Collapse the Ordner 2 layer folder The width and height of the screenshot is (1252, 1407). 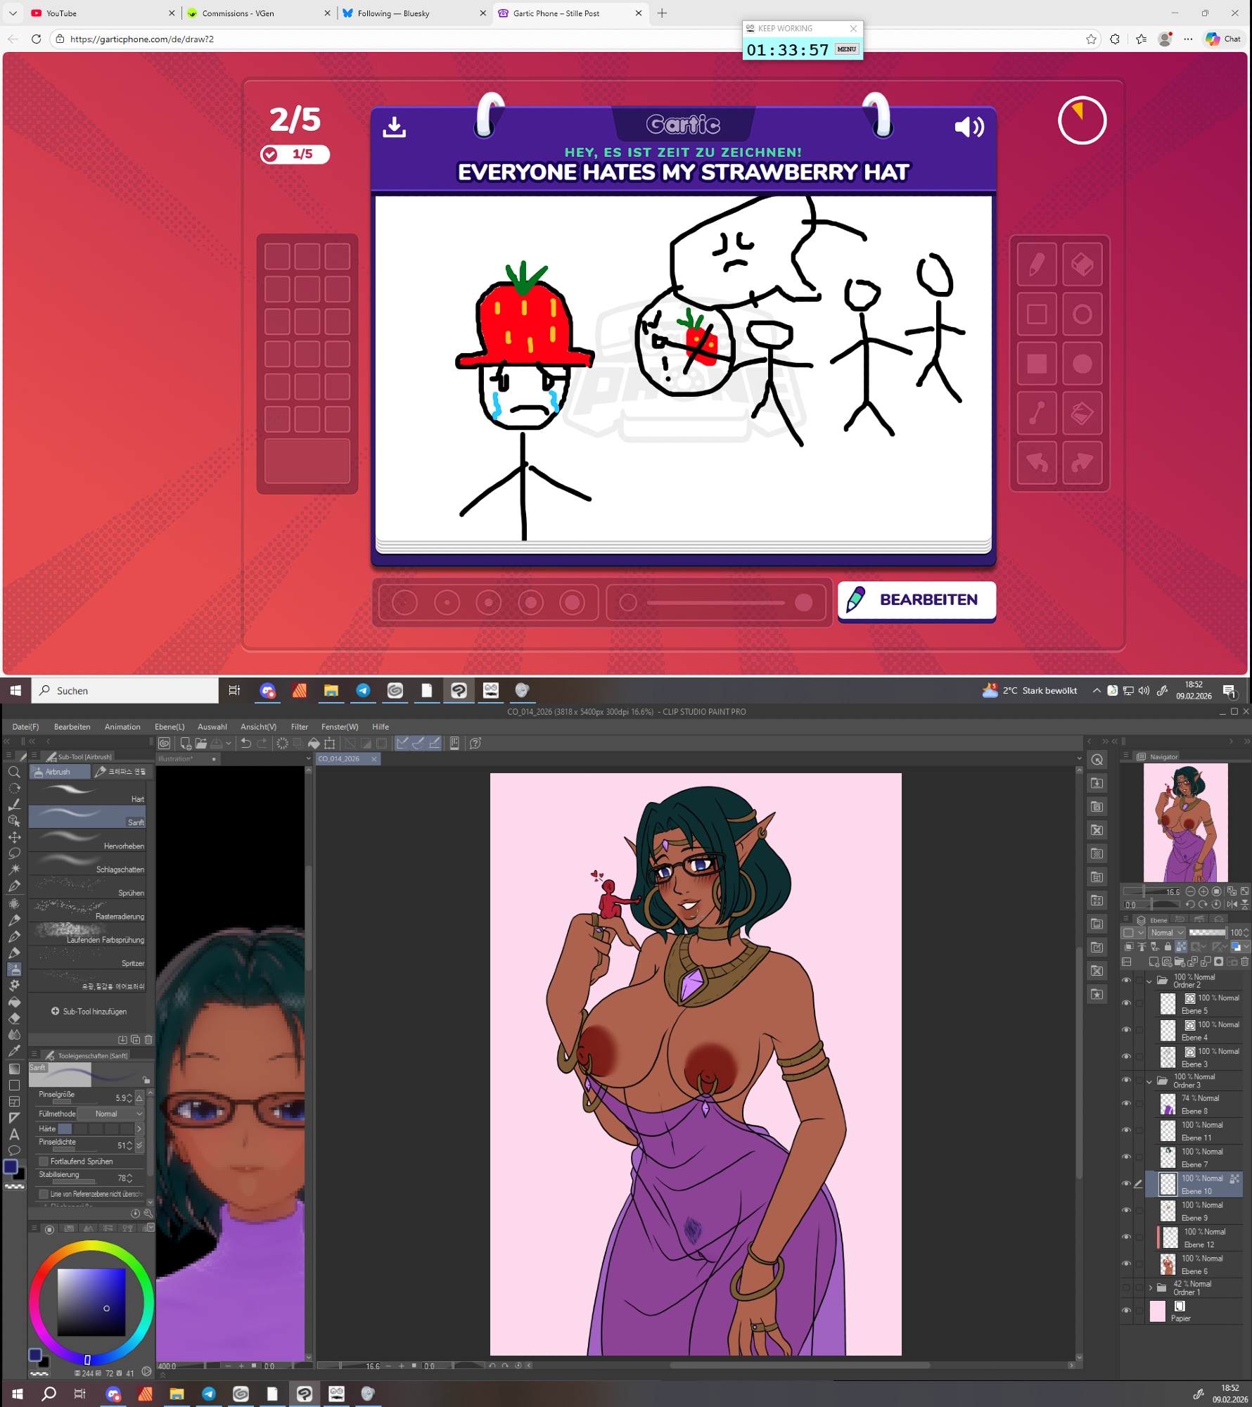click(x=1150, y=981)
